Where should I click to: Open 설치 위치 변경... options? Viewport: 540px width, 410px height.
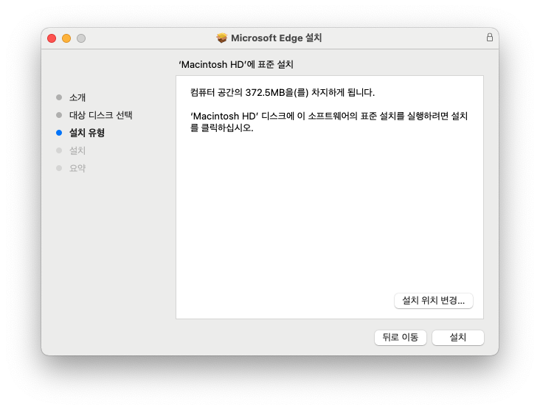pyautogui.click(x=434, y=301)
